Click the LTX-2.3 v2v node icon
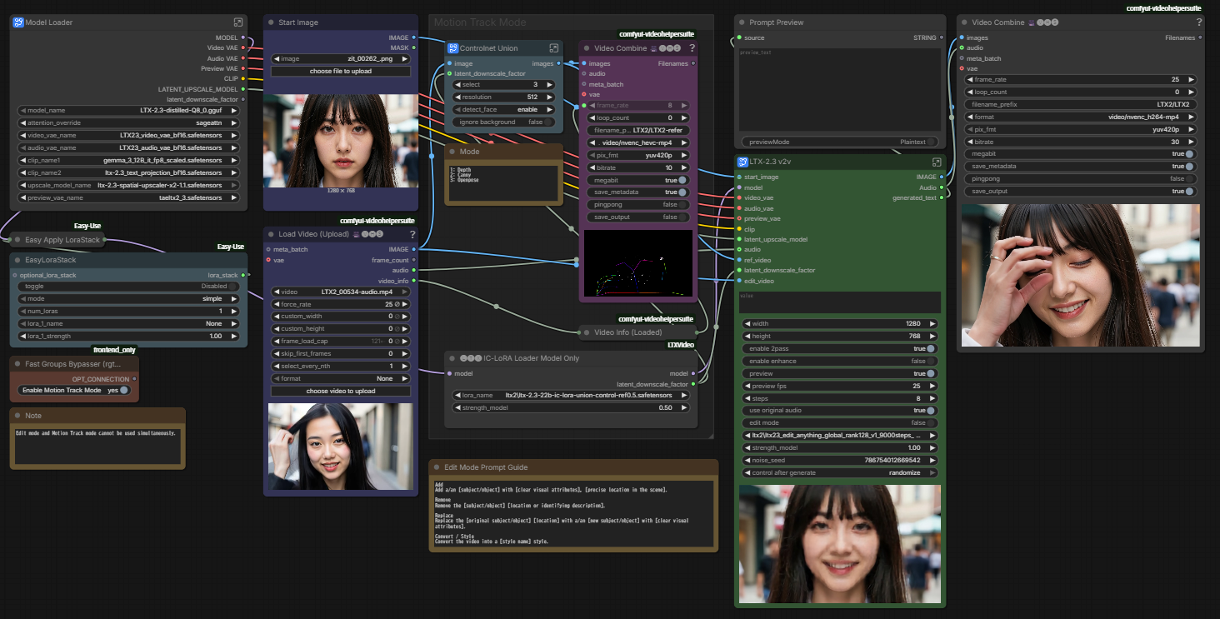This screenshot has width=1220, height=619. [742, 162]
